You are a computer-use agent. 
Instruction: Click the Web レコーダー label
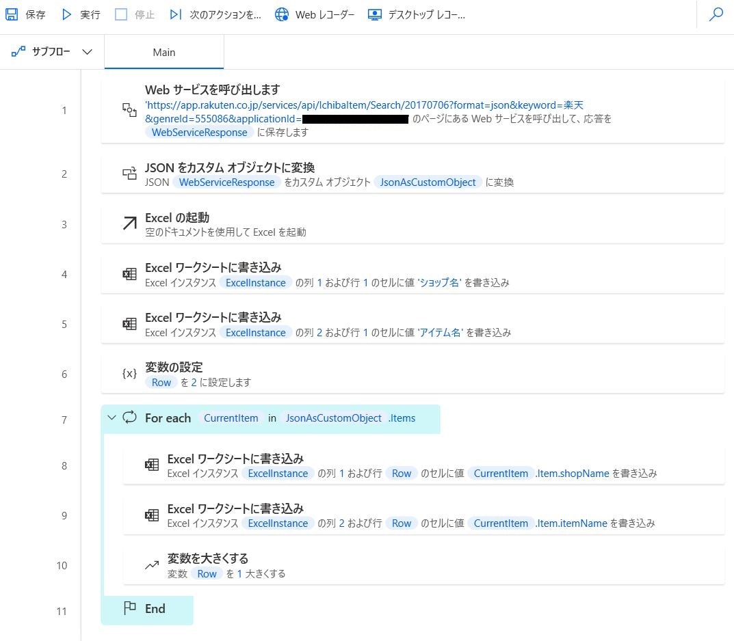325,15
